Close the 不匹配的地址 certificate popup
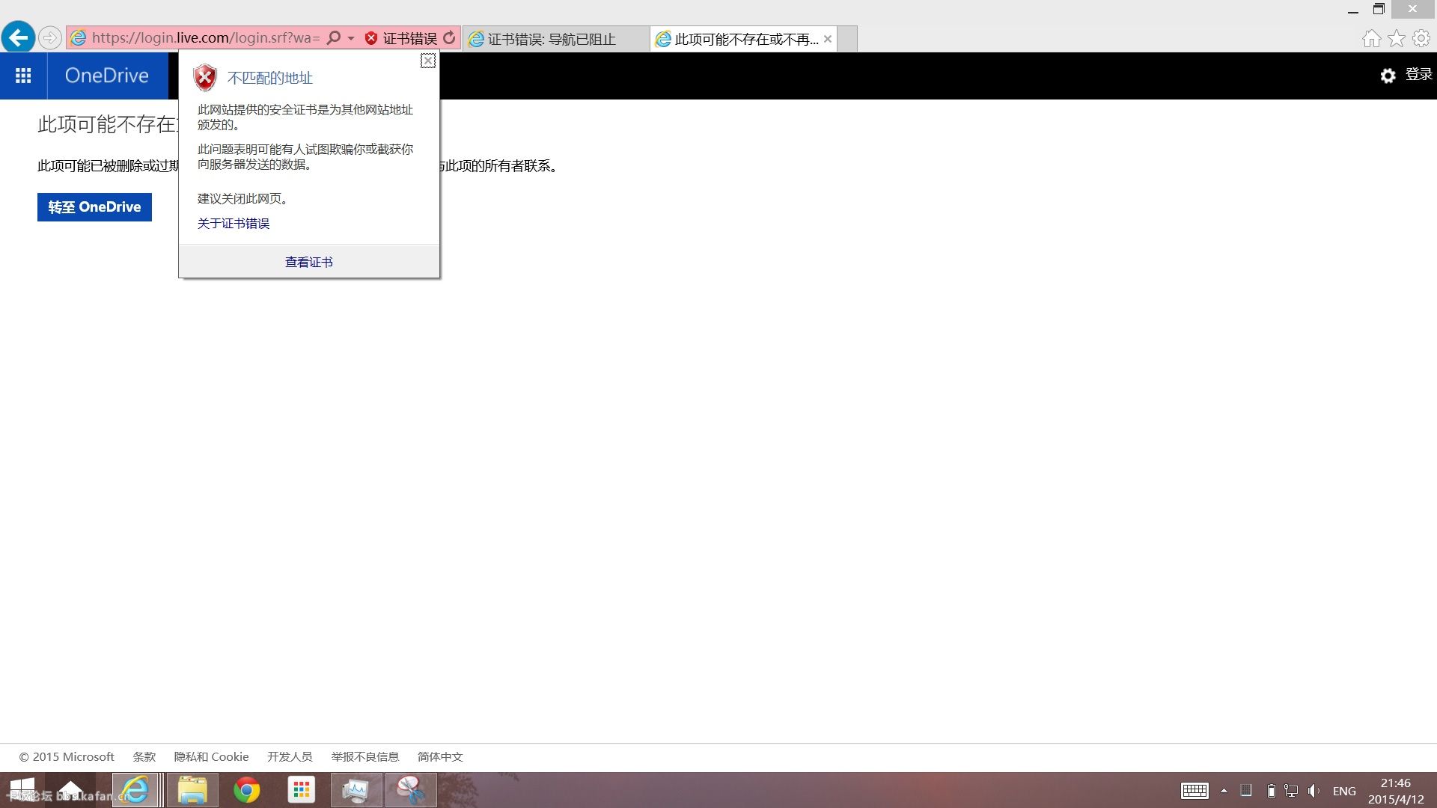Image resolution: width=1437 pixels, height=808 pixels. 428,61
